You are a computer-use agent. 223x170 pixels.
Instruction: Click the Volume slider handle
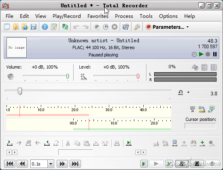click(x=68, y=76)
